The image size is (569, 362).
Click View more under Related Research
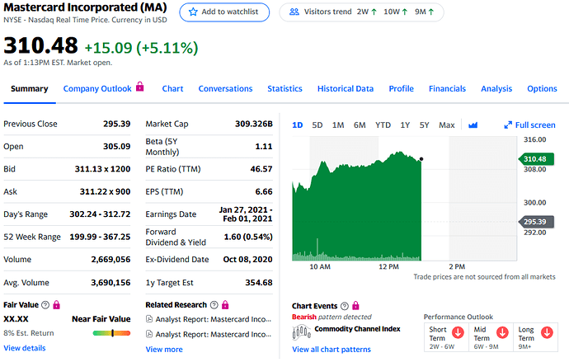click(164, 350)
